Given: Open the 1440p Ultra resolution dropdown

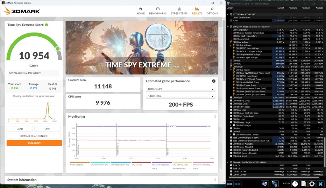Looking at the screenshot, I should [181, 96].
